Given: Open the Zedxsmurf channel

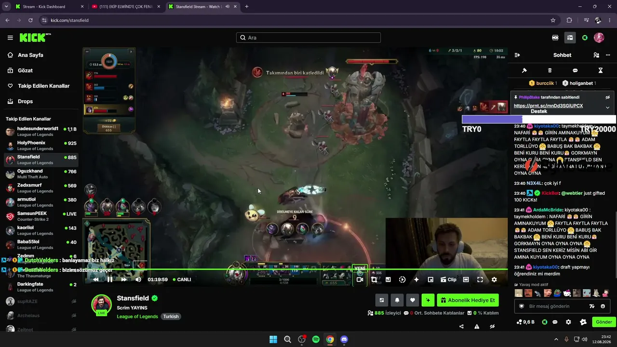Looking at the screenshot, I should pos(41,188).
